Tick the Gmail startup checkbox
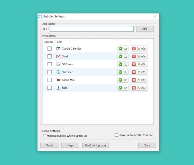 point(50,56)
